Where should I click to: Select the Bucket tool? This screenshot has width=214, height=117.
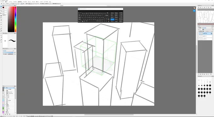(x=1, y=18)
